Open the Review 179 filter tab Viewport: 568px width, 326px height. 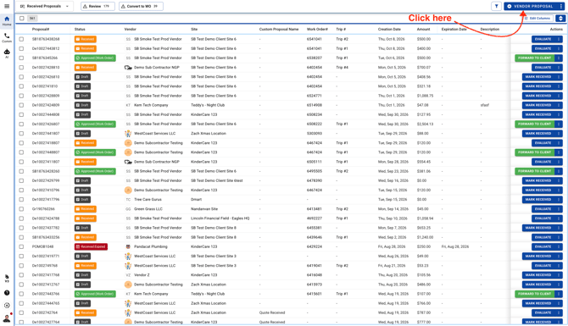97,6
